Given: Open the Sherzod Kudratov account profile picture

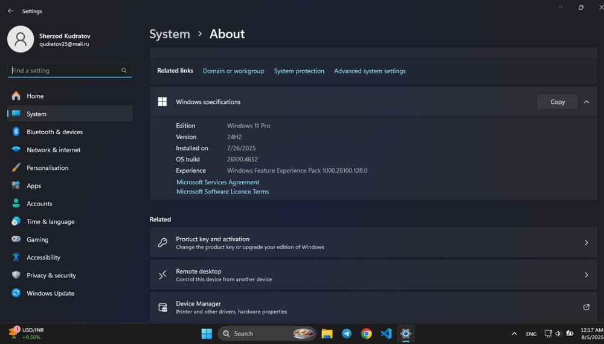Looking at the screenshot, I should click(21, 39).
